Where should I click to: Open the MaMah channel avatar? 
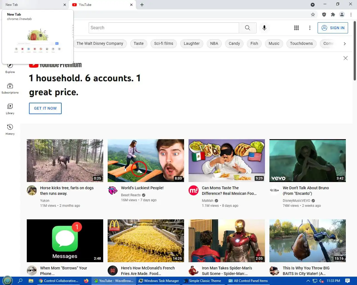pos(194,190)
